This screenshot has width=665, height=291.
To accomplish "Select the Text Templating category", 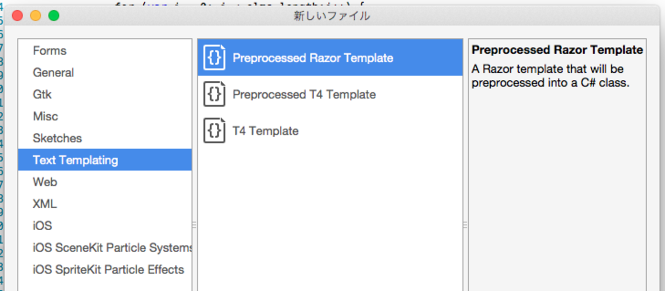I will point(75,160).
